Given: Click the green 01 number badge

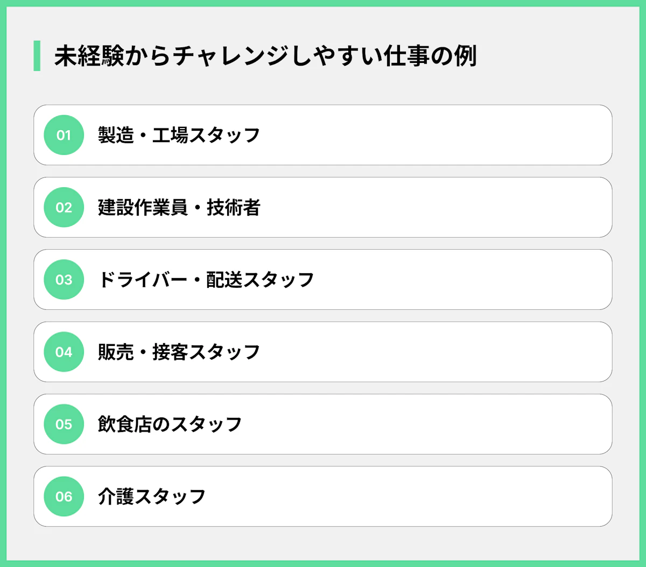Looking at the screenshot, I should pos(64,135).
